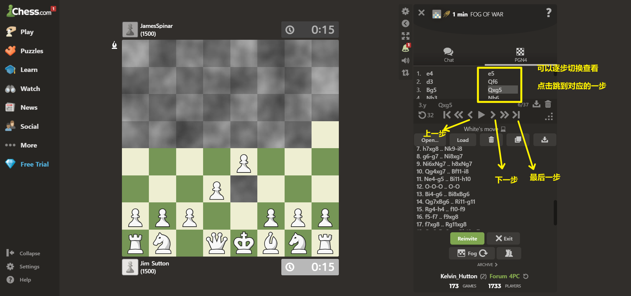631x296 pixels.
Task: Open the Social section
Action: click(x=22, y=126)
